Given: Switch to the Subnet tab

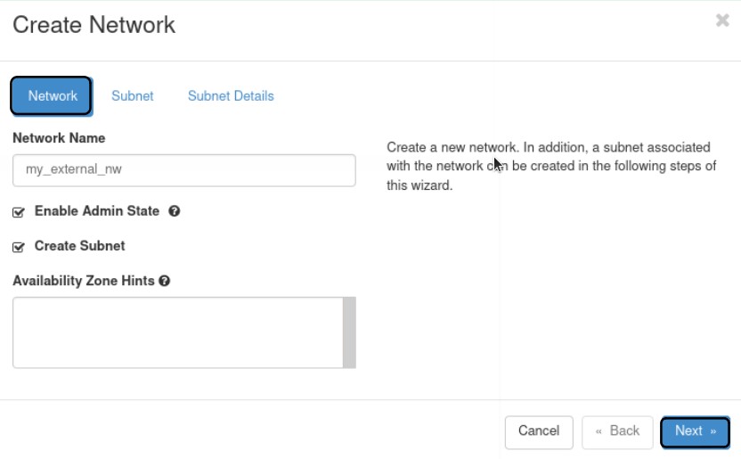Looking at the screenshot, I should click(x=132, y=96).
